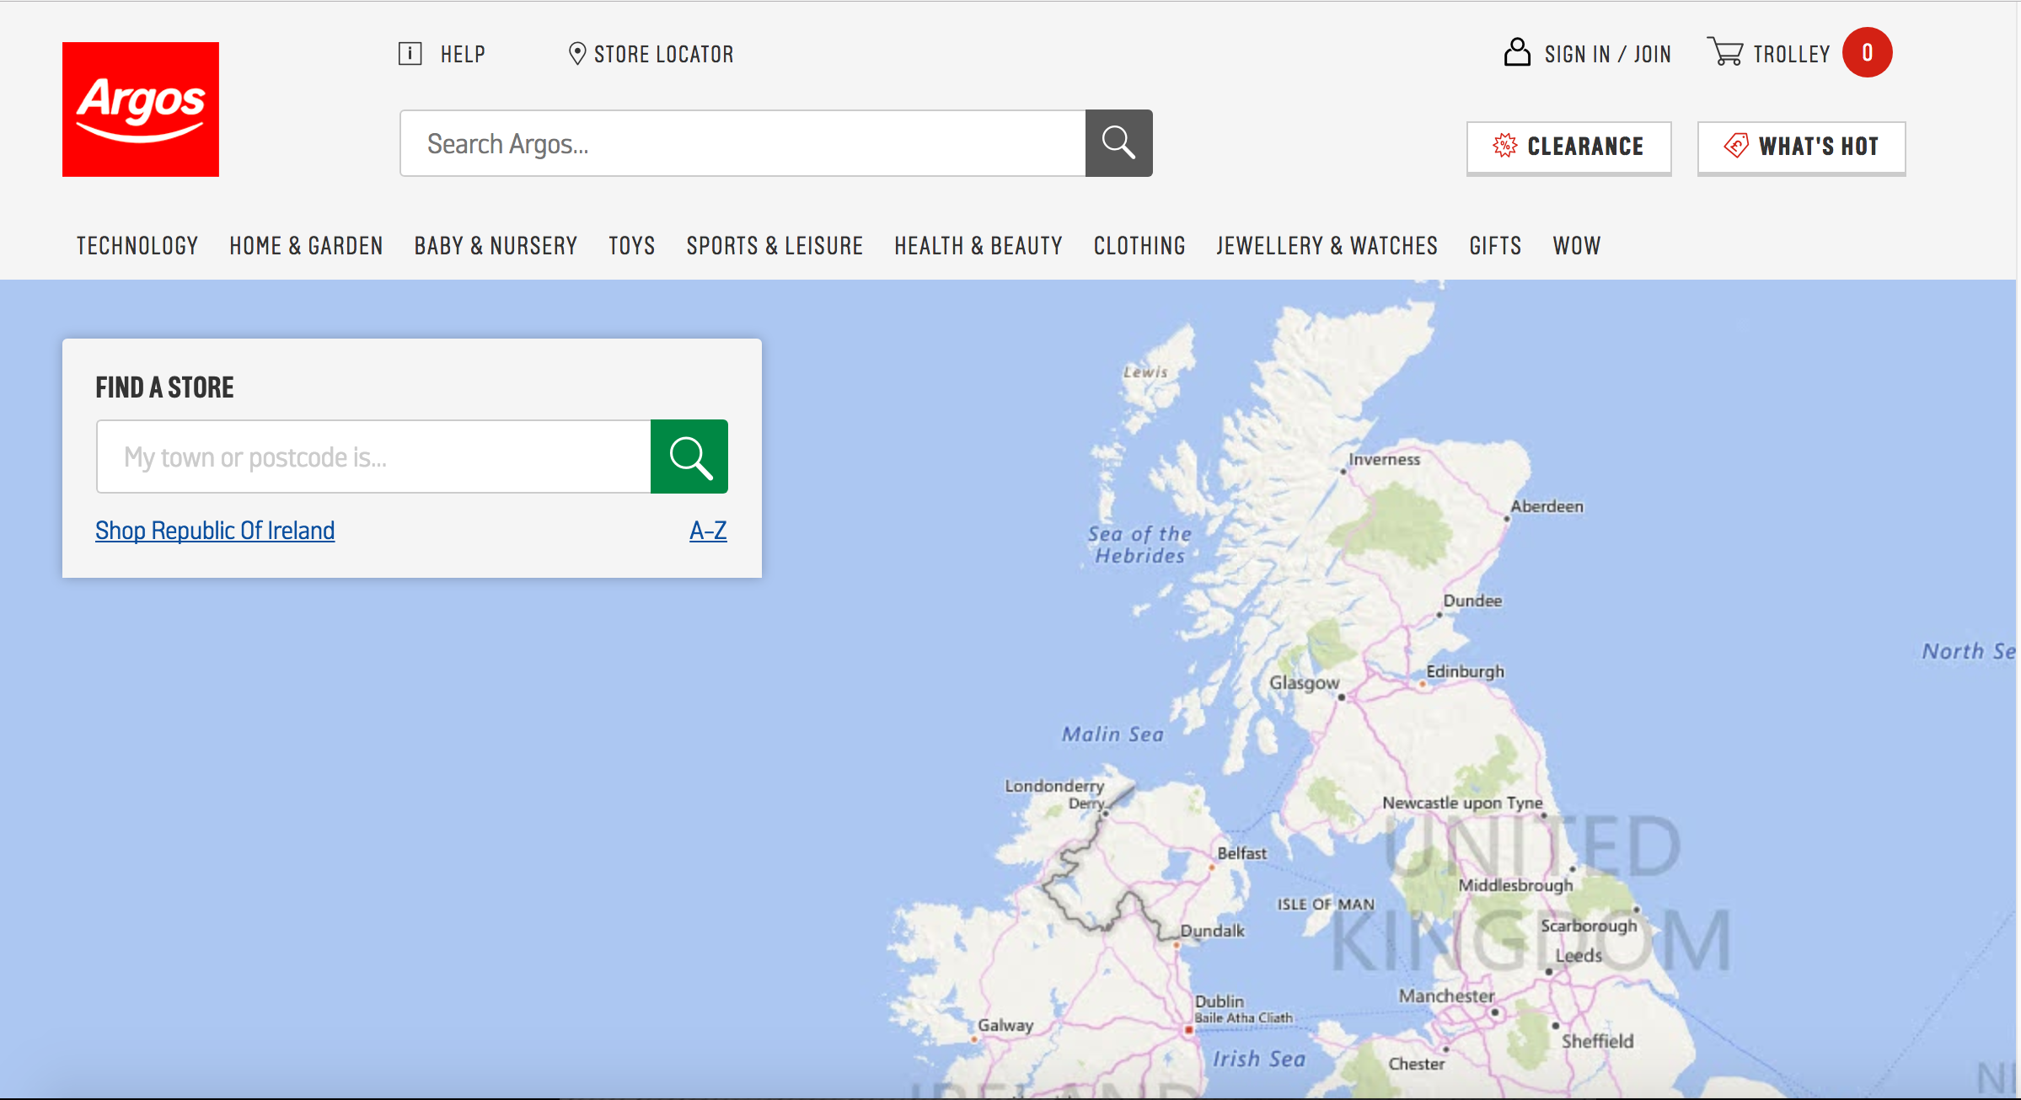The image size is (2021, 1100).
Task: Open the Store Locator link
Action: 663,55
